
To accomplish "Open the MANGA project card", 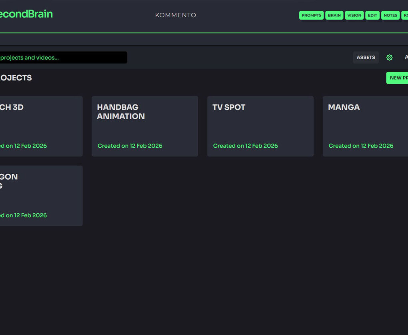I will 365,126.
